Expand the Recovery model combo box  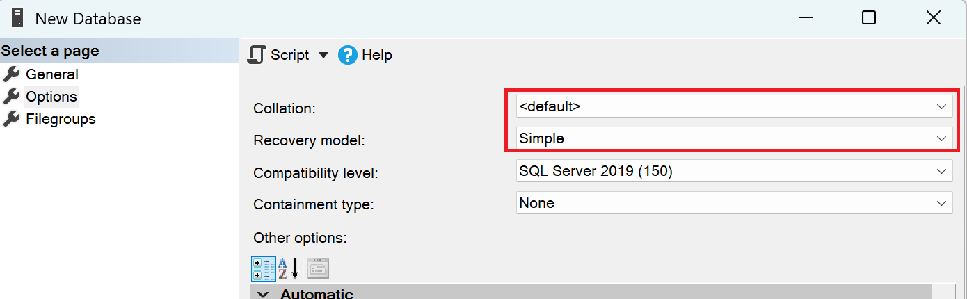pos(941,138)
